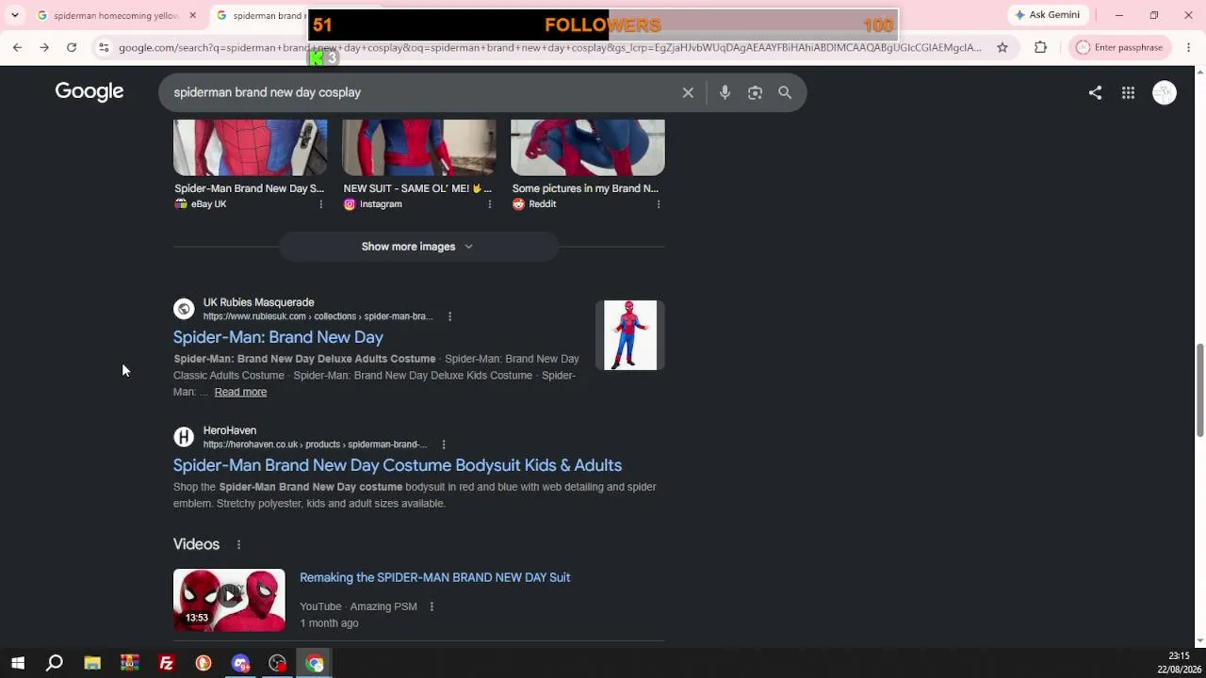The height and width of the screenshot is (678, 1206).
Task: View site information icon in address bar
Action: (104, 47)
